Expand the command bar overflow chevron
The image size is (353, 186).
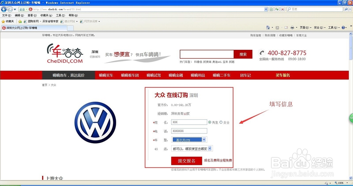(351, 26)
